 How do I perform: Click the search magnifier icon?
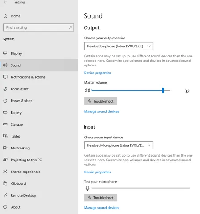click(x=71, y=27)
